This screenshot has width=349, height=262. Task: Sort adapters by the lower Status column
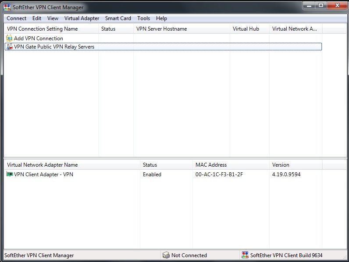(166, 165)
